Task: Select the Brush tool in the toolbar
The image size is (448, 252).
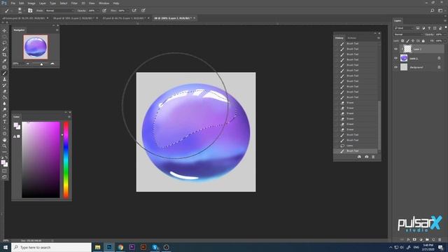Action: [4, 73]
